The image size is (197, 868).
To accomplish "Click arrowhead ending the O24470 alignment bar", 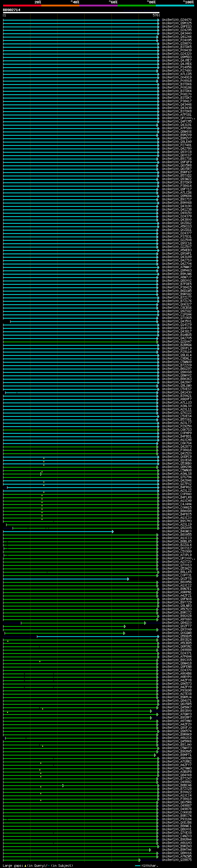I will (158, 20).
